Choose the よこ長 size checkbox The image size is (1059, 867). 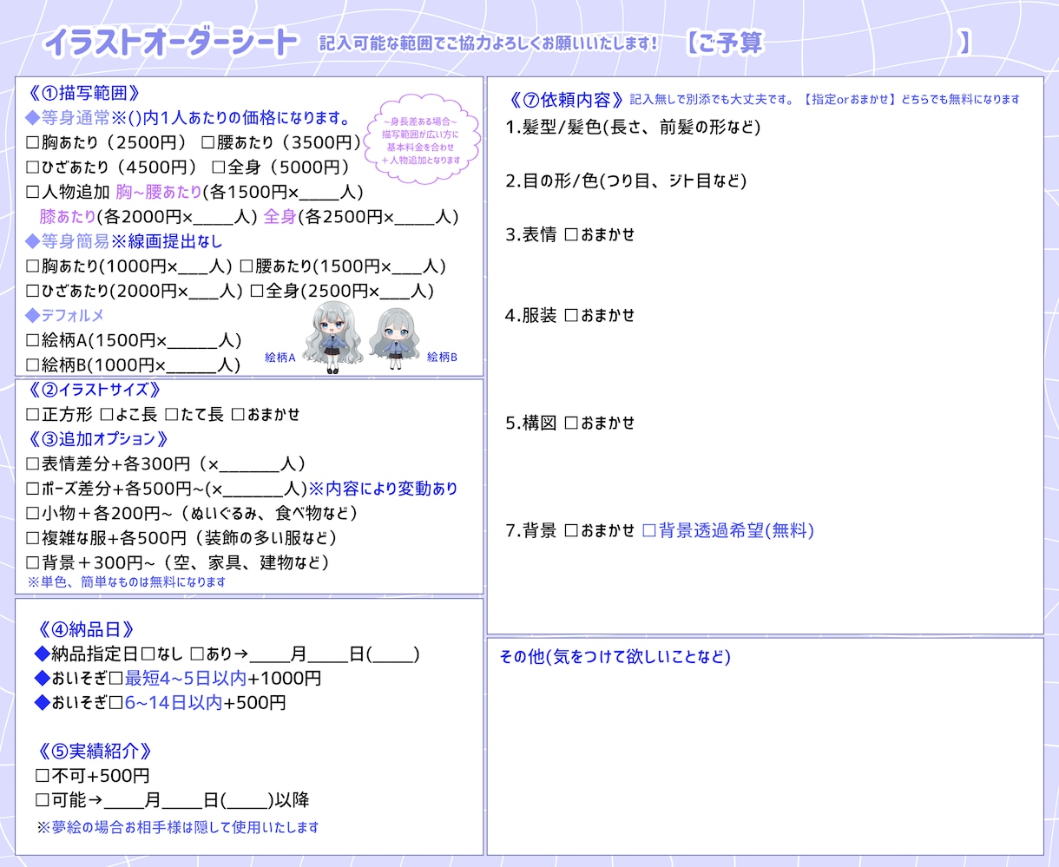point(108,415)
